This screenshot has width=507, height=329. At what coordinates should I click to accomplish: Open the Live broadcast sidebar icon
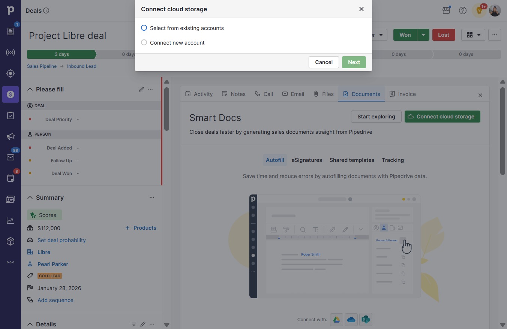pos(10,52)
